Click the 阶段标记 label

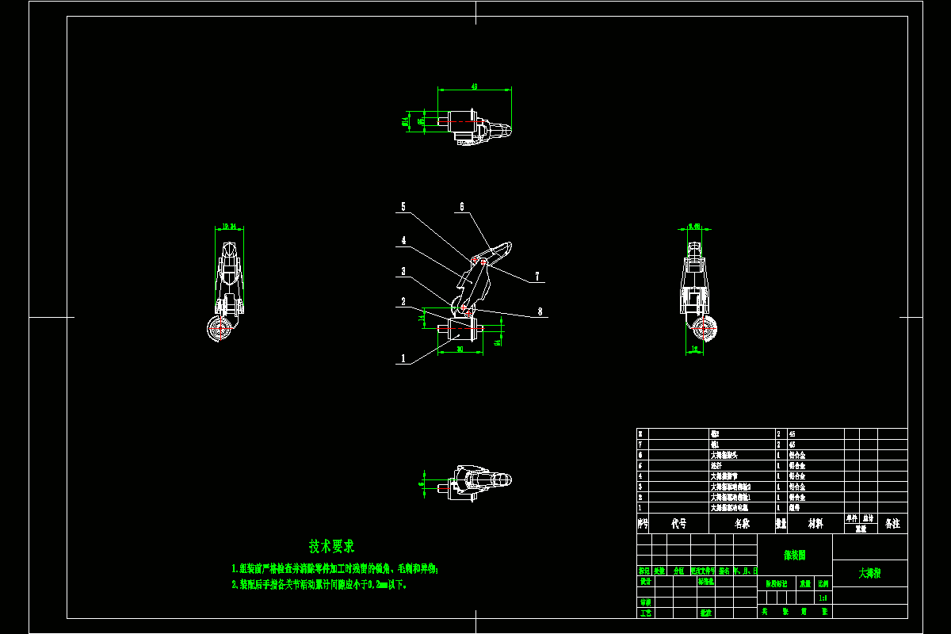click(x=777, y=584)
